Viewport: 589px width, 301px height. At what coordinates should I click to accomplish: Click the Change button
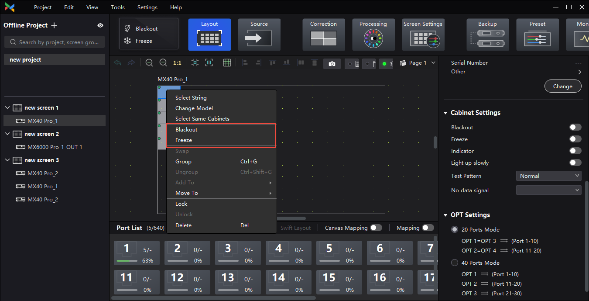click(563, 86)
